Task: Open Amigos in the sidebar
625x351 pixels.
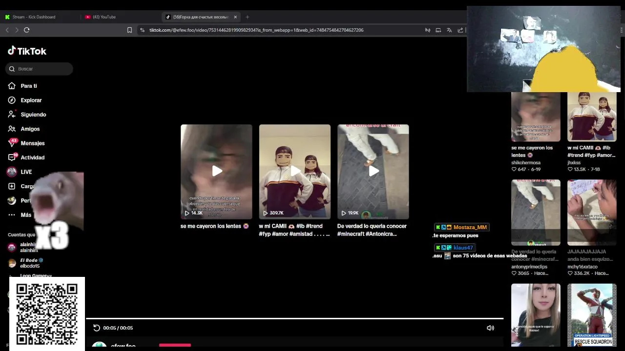Action: point(30,129)
